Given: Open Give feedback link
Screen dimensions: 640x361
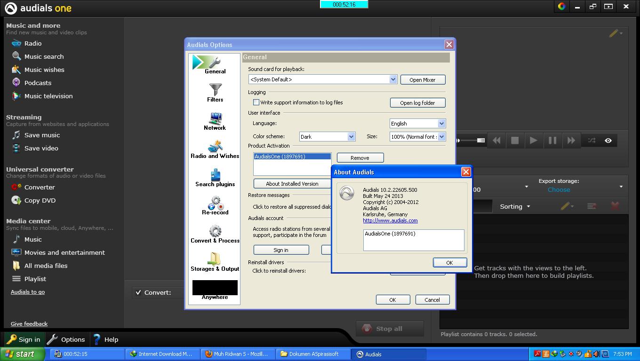Looking at the screenshot, I should pos(29,324).
